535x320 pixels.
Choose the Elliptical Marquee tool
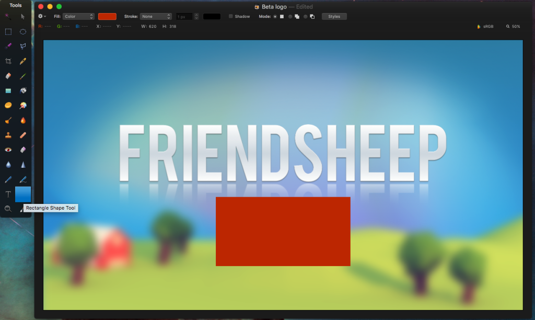pyautogui.click(x=23, y=32)
